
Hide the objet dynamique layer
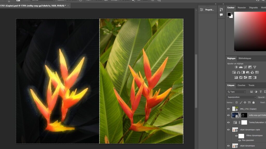coord(228,146)
